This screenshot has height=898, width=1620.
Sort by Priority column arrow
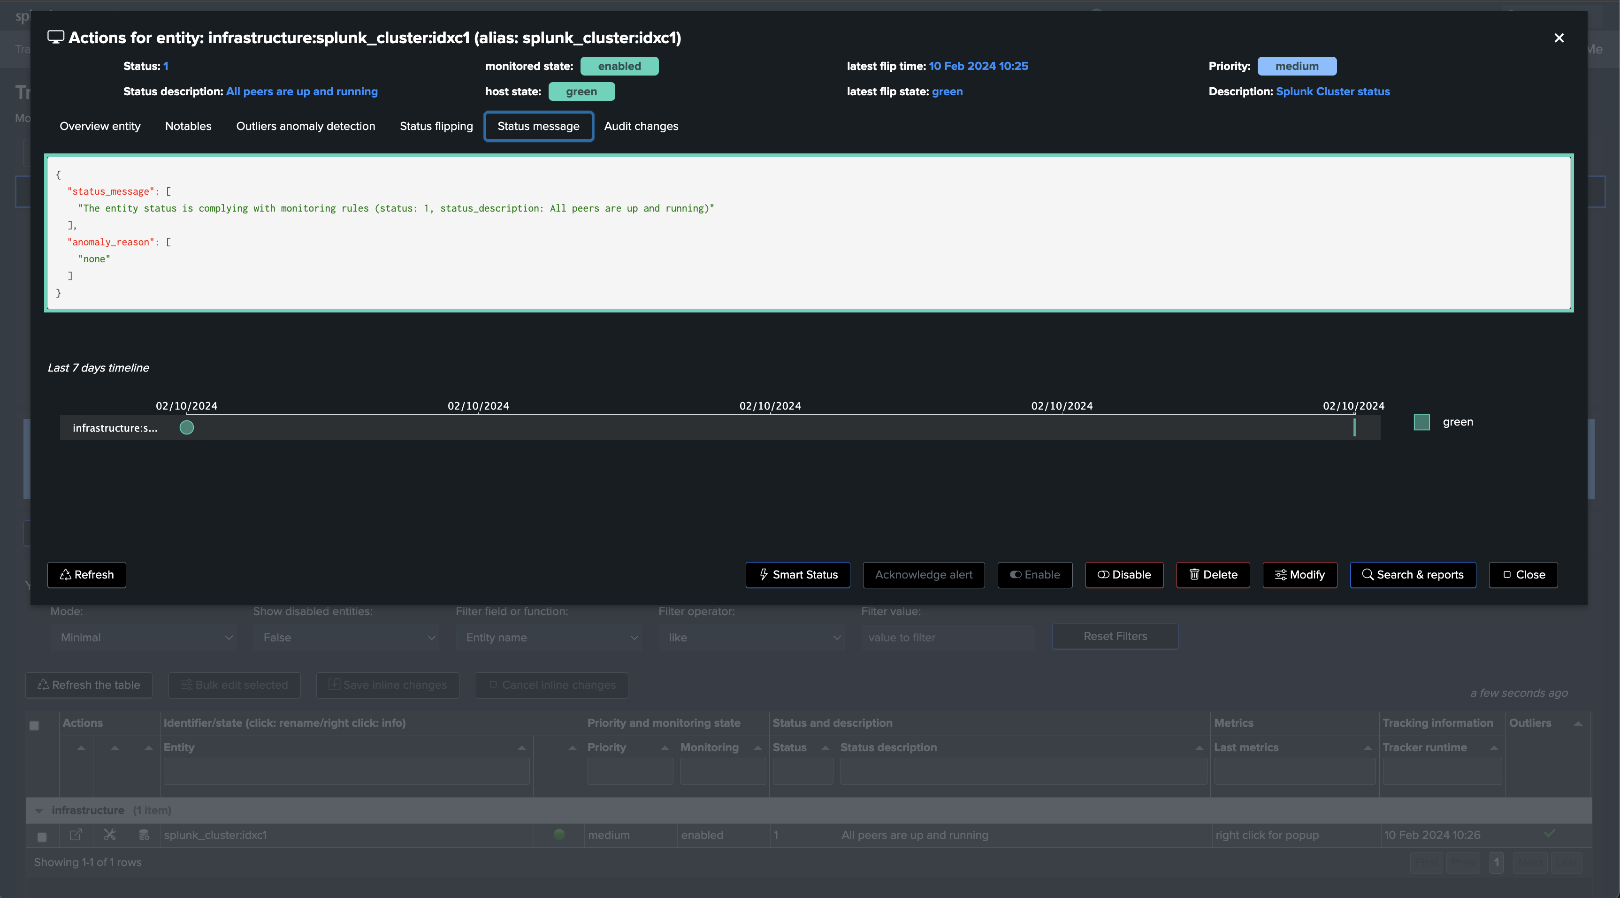coord(665,748)
